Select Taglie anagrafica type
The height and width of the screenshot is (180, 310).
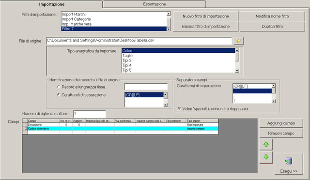point(178,56)
